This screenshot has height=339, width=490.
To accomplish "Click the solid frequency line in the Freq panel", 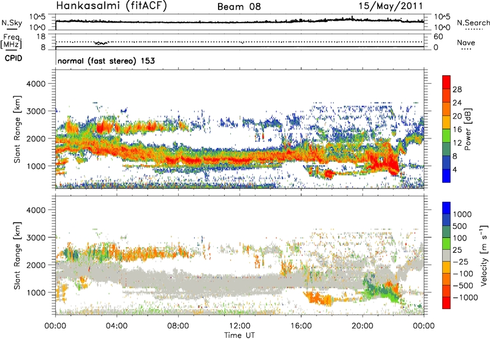I will (239, 47).
